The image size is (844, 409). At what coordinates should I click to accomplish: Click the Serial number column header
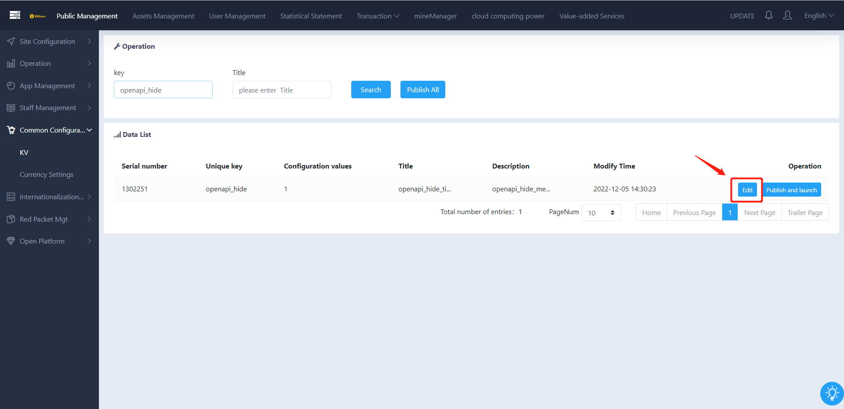tap(144, 166)
